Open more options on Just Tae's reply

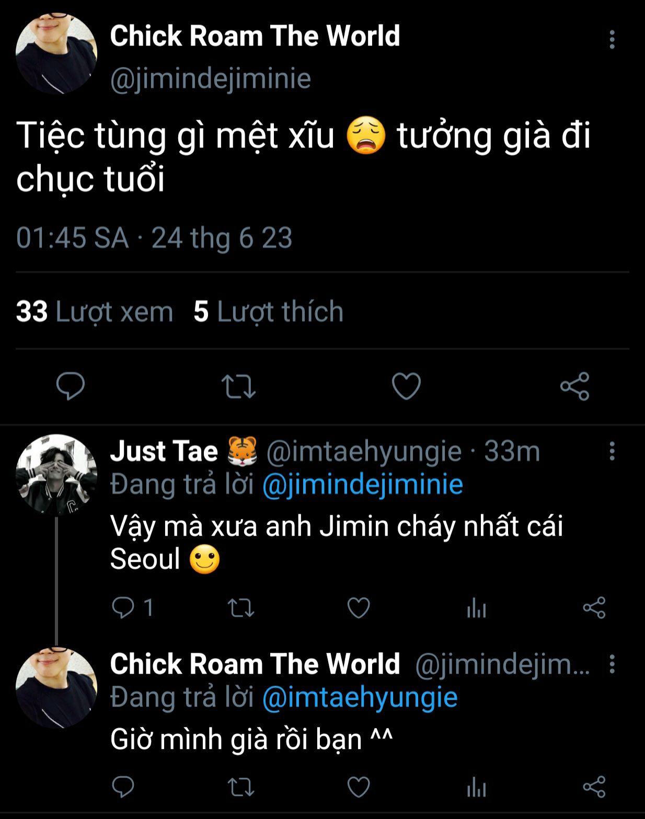coord(612,451)
